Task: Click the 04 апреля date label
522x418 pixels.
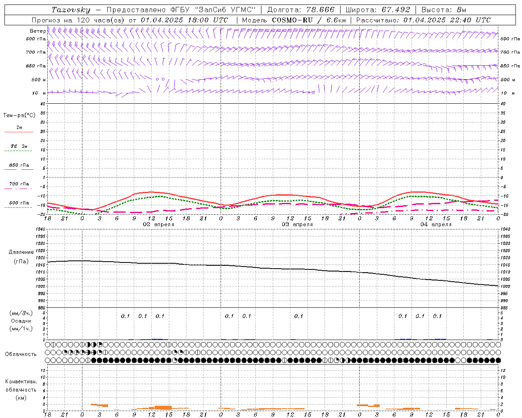Action: click(x=436, y=225)
